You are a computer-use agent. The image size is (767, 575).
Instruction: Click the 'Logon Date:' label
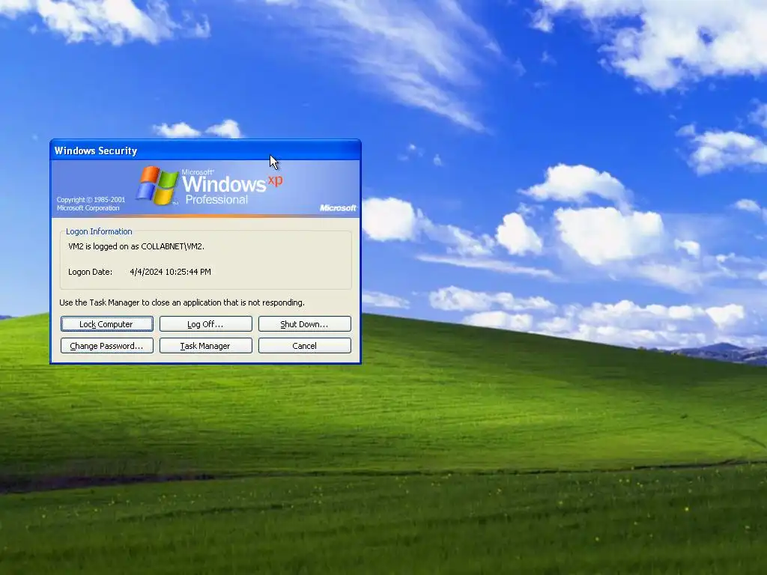(90, 272)
